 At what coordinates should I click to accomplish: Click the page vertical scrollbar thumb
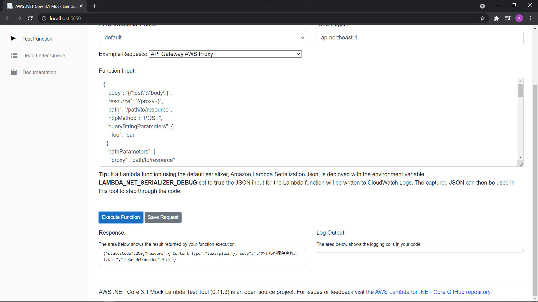pyautogui.click(x=535, y=190)
